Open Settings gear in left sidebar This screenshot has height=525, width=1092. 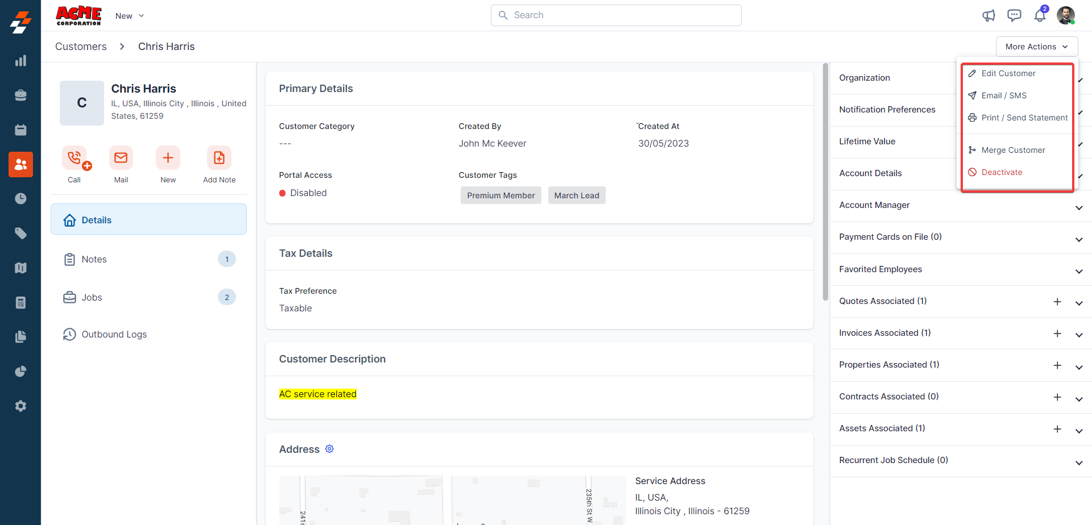click(x=20, y=406)
